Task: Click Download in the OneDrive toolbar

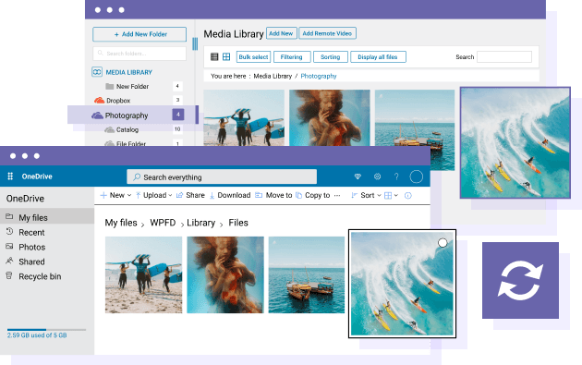Action: pos(230,195)
